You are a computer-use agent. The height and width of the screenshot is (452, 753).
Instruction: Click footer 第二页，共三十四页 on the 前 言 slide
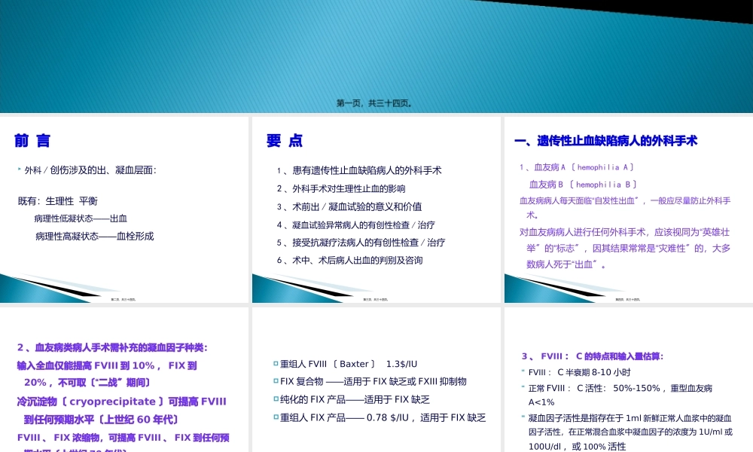124,298
